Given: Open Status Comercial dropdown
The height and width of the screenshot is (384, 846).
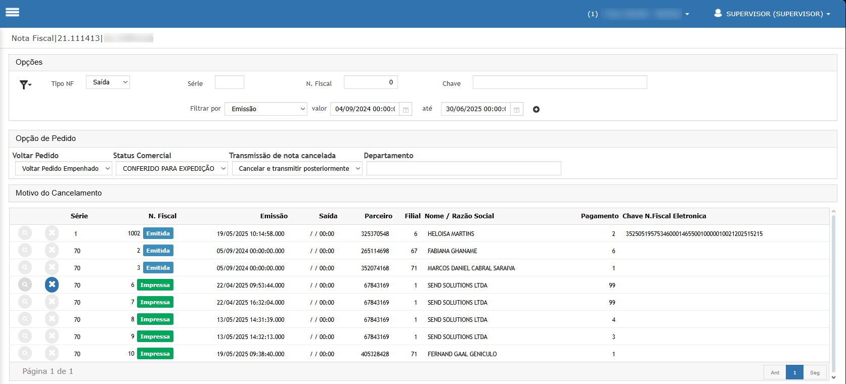Looking at the screenshot, I should (172, 168).
